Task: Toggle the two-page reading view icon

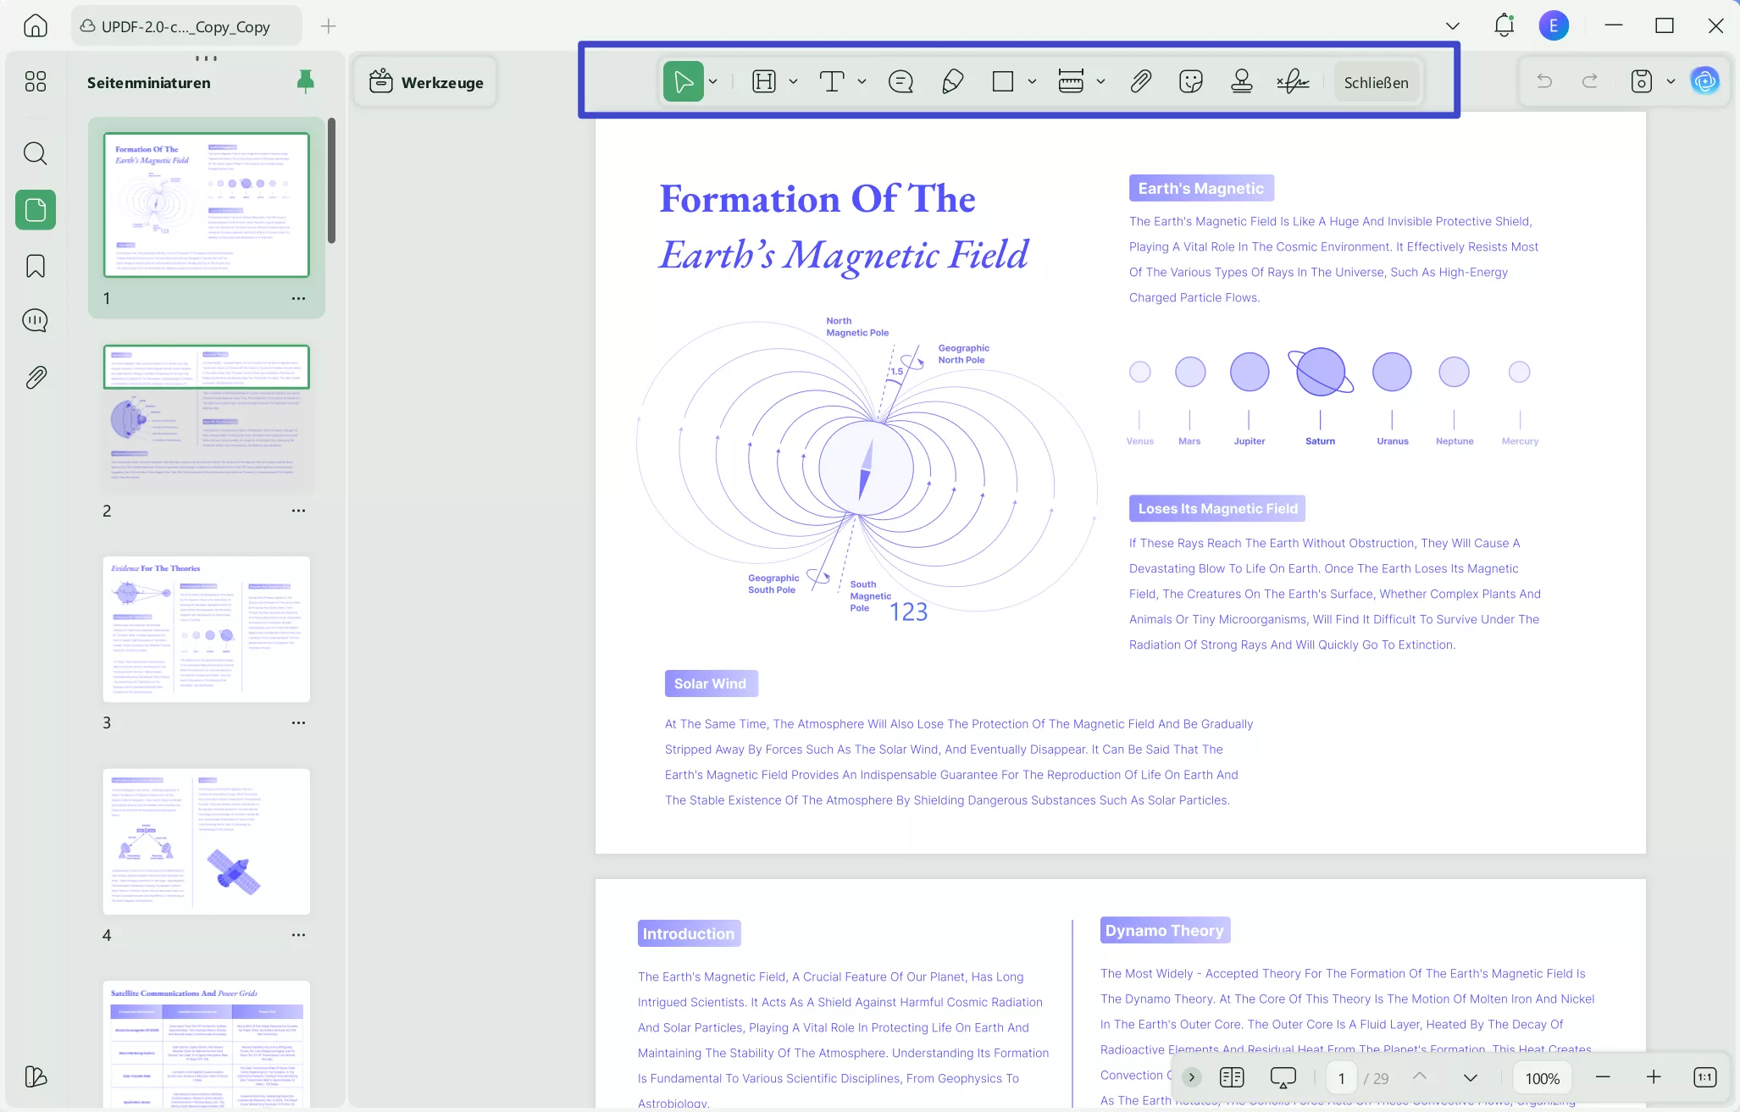Action: click(x=1232, y=1077)
